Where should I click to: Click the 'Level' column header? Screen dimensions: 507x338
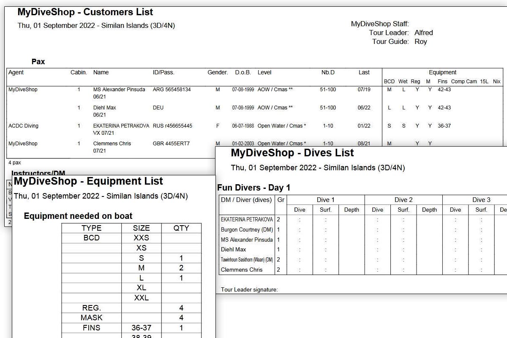[x=264, y=72]
